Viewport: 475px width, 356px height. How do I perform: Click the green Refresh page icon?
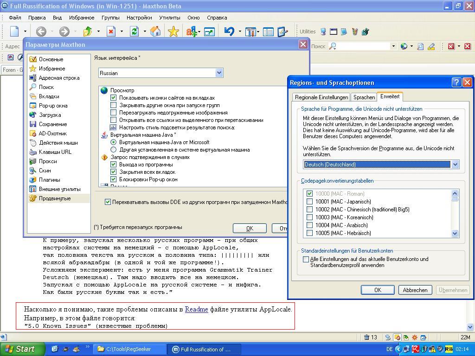[134, 31]
